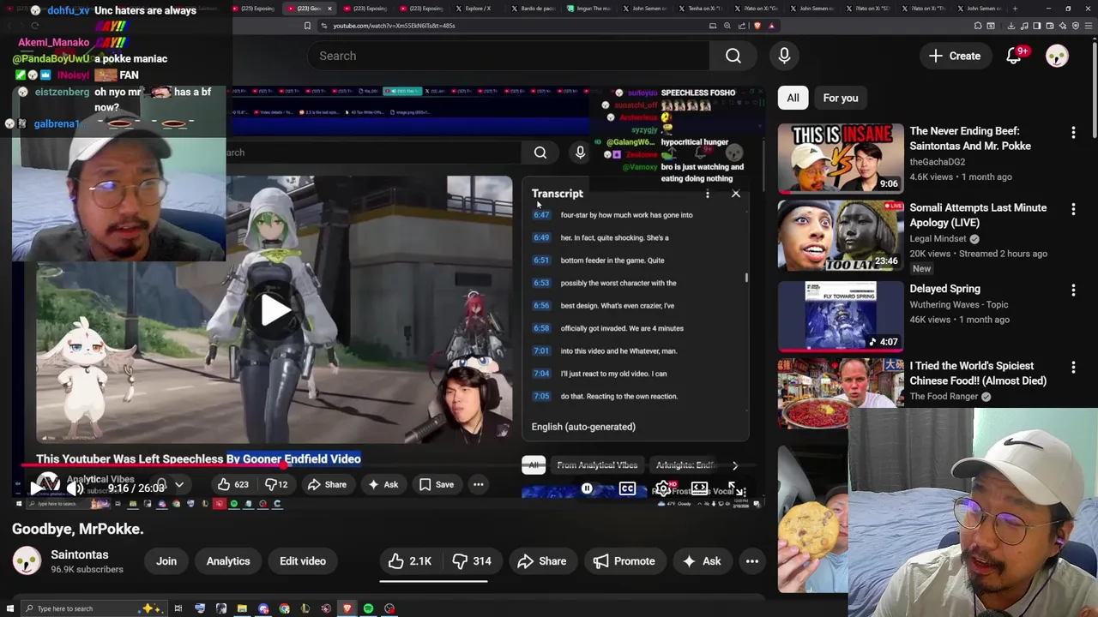Toggle the autoplay switch in the player
1098x617 pixels.
pyautogui.click(x=587, y=488)
